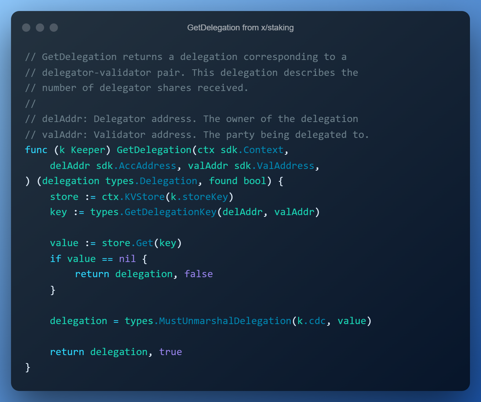The height and width of the screenshot is (402, 481).
Task: Click the rightmost gray window dot
Action: pos(54,28)
